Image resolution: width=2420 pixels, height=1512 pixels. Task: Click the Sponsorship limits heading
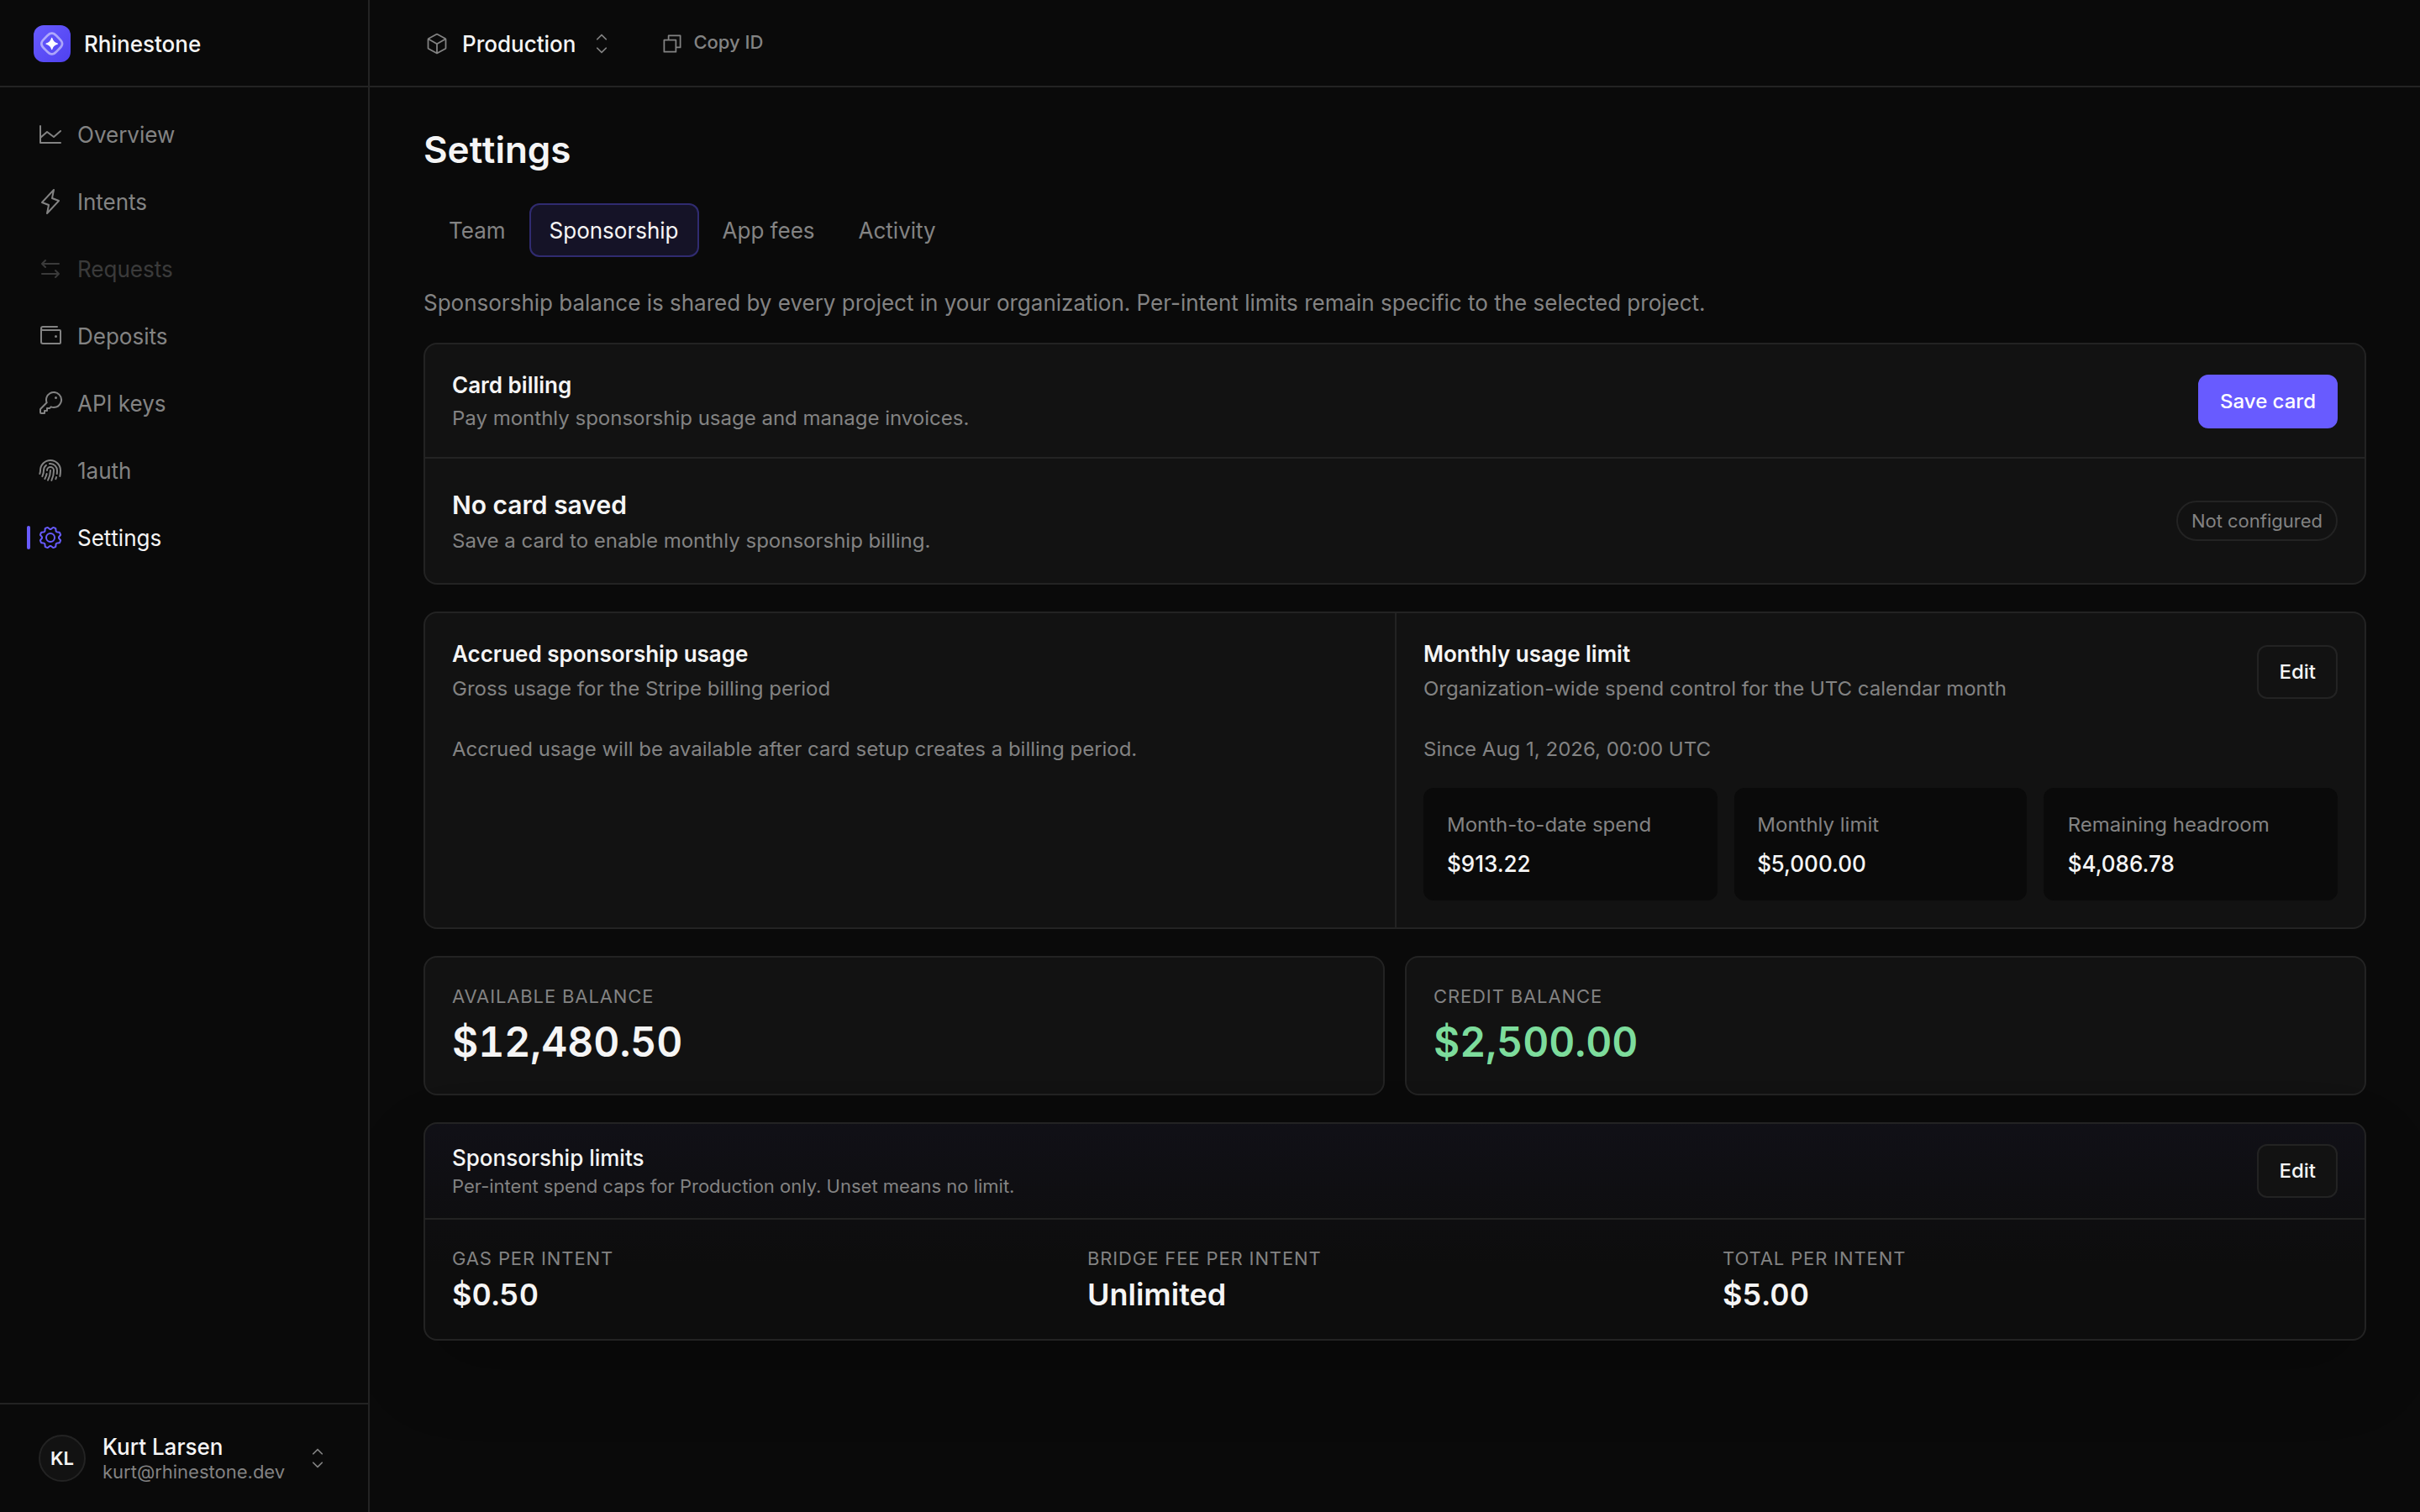pyautogui.click(x=548, y=1157)
